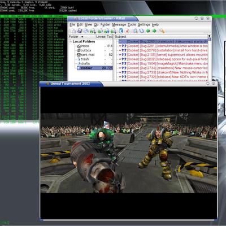Screen dimensions: 226x226
Task: Click the Reply to All icon in KMail
Action: 107,31
